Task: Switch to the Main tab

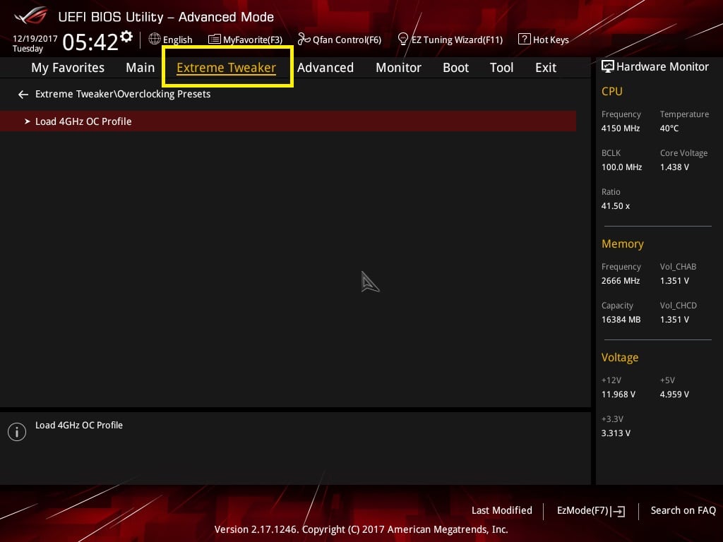Action: coord(141,68)
